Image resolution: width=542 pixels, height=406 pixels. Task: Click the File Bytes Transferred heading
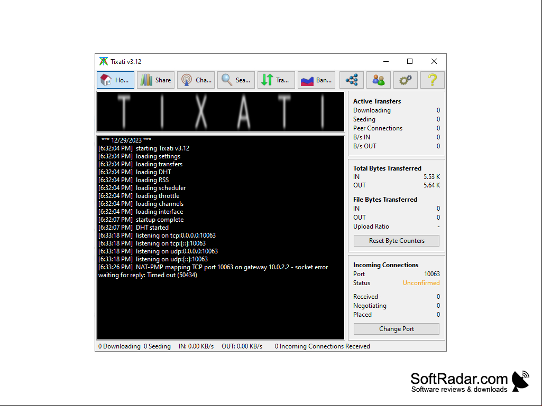pos(385,199)
